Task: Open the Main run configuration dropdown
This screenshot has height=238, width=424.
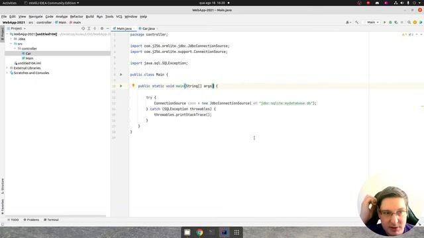Action: click(372, 22)
